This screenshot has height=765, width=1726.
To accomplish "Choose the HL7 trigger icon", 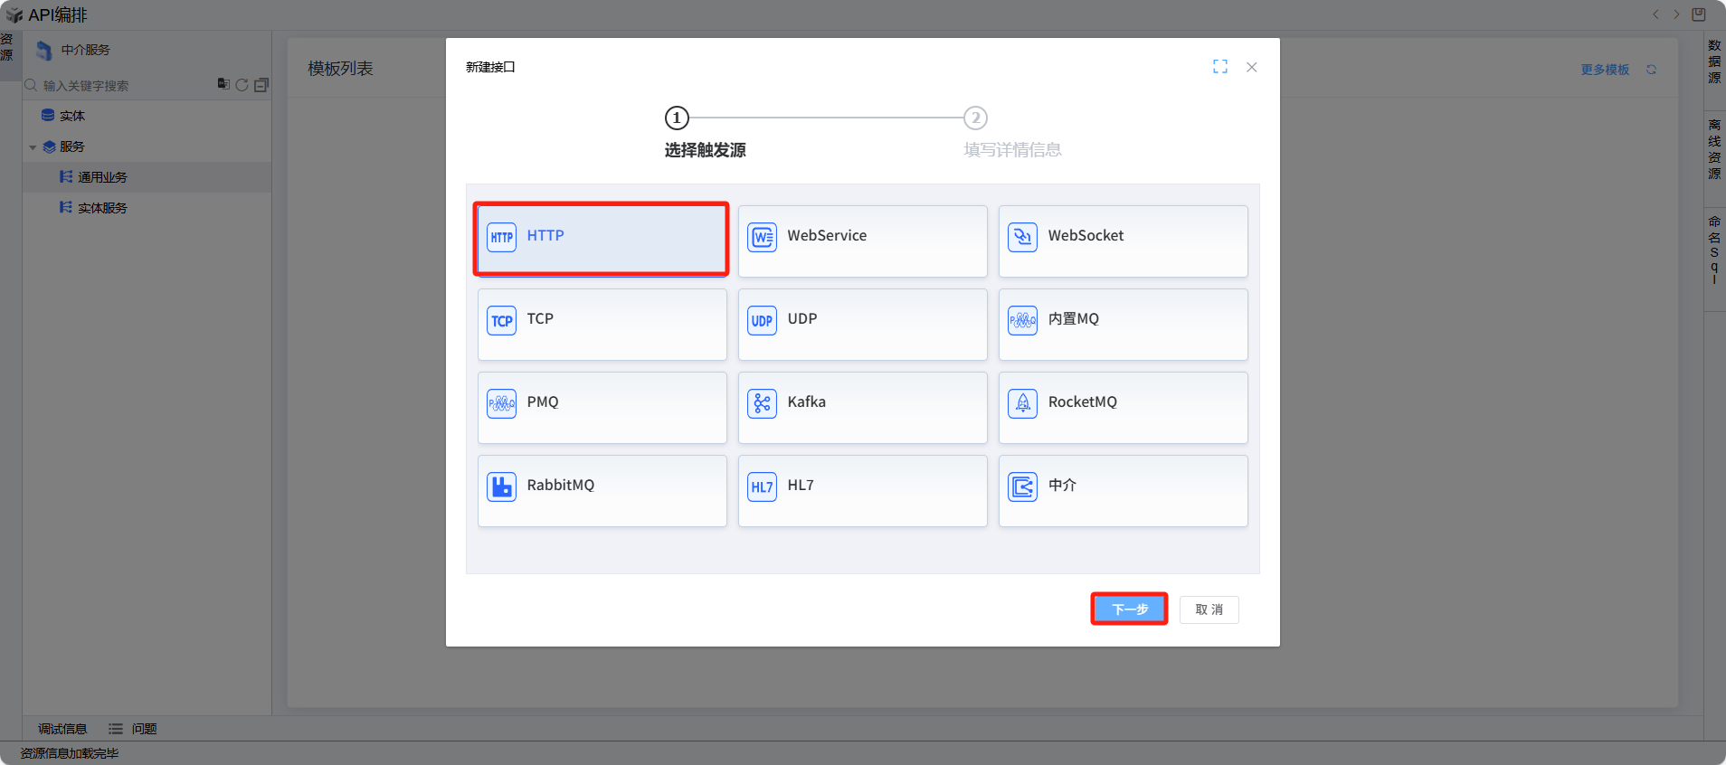I will pos(762,486).
